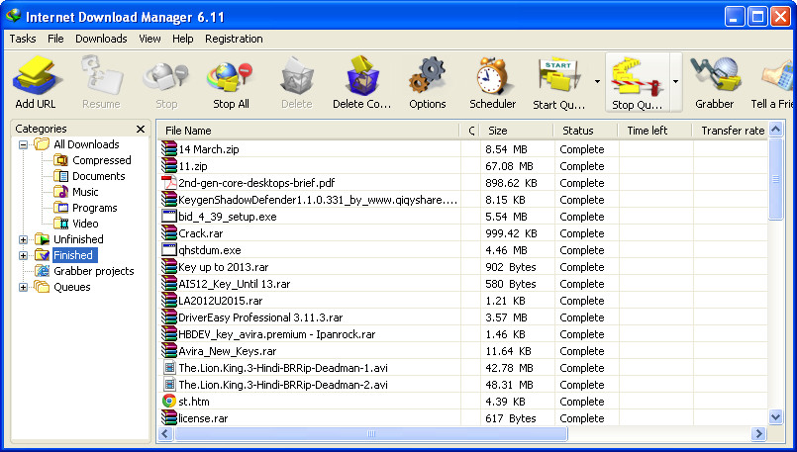Click the Start Queue toolbar icon
The height and width of the screenshot is (452, 797).
click(x=559, y=76)
